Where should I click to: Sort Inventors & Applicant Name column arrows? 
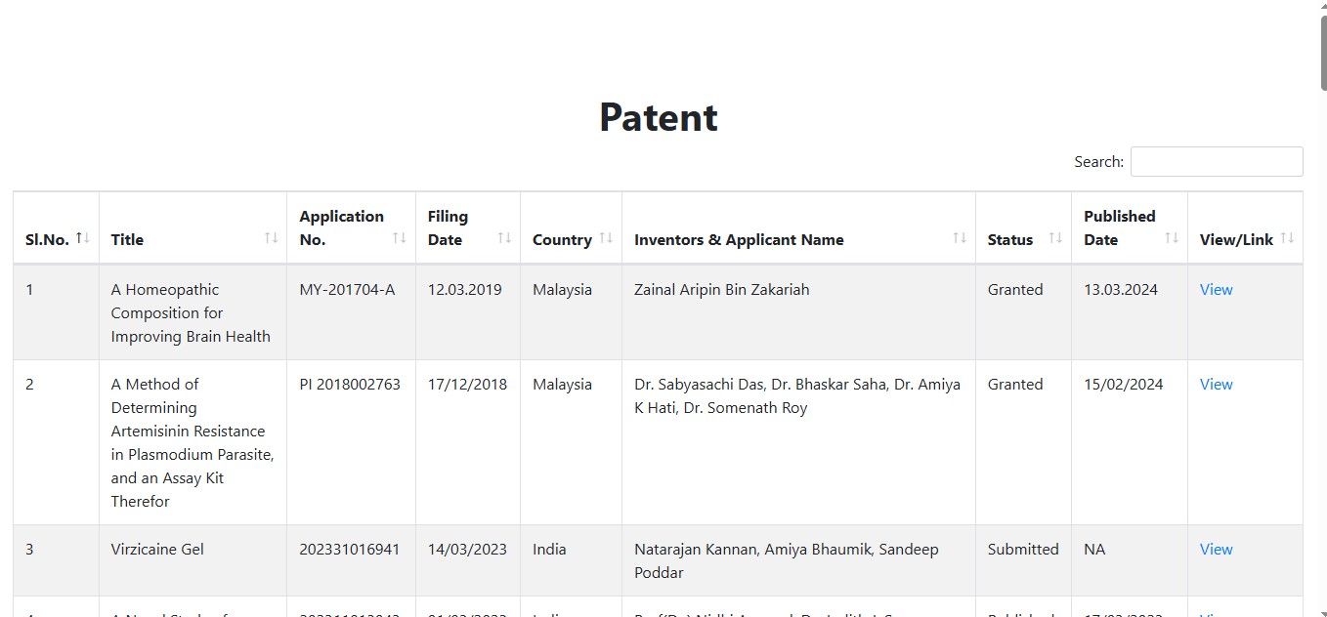960,238
